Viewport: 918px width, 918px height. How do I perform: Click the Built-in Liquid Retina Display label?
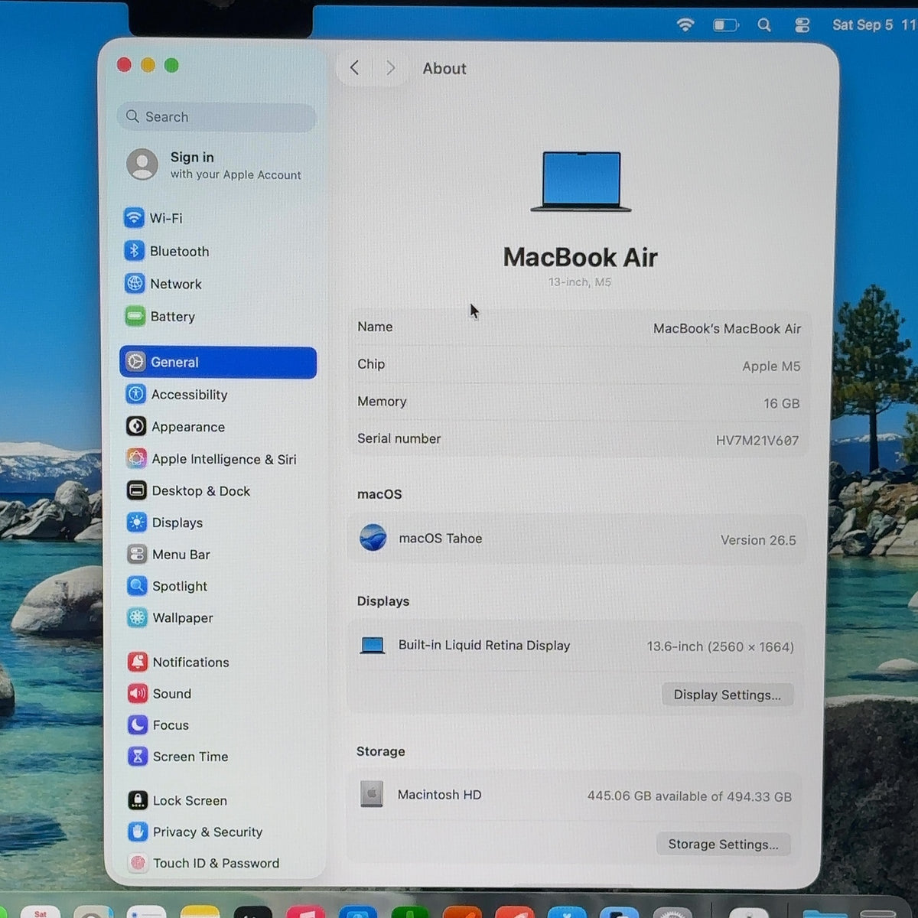coord(484,645)
